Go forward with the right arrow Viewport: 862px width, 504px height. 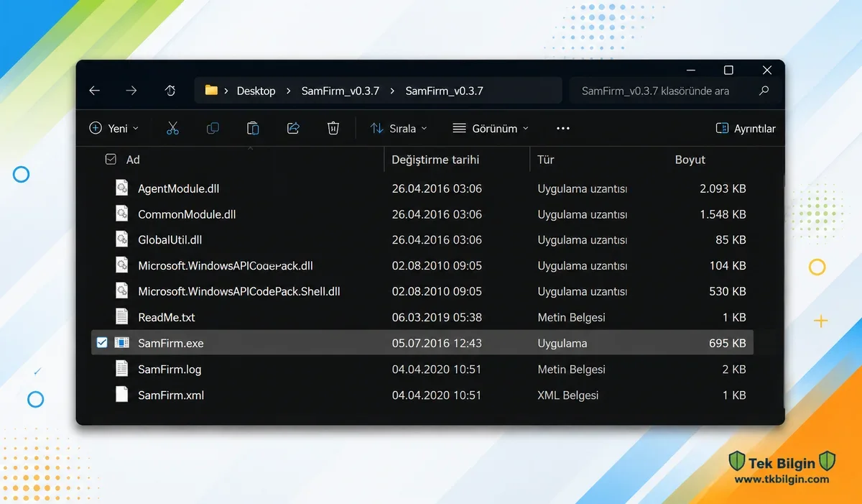131,91
